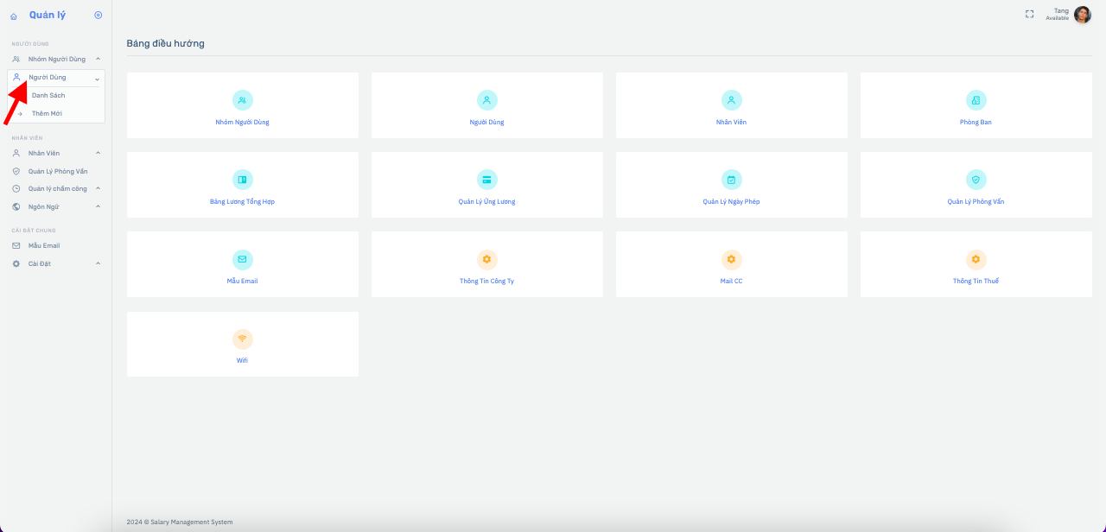Open Danh Sách under Người Dùng
Screen dimensions: 1106x532
coord(48,96)
